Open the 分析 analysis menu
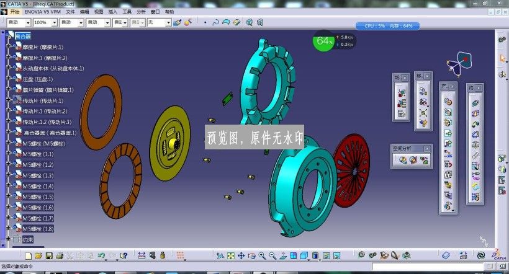 click(141, 12)
